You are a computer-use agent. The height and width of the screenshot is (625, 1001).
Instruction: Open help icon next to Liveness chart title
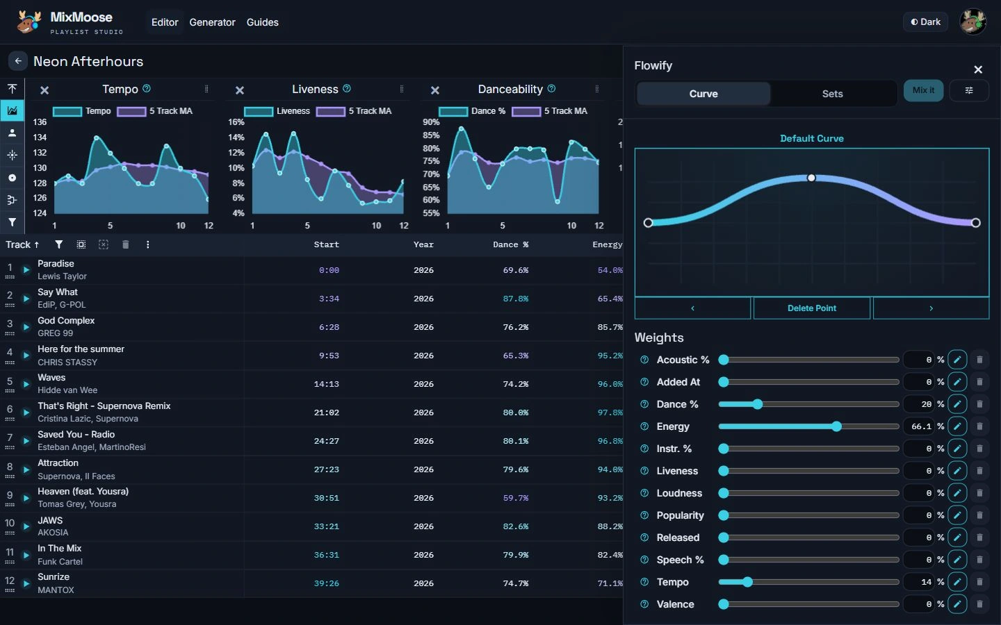pyautogui.click(x=347, y=88)
